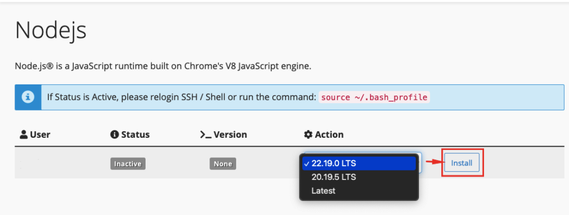Image resolution: width=569 pixels, height=215 pixels.
Task: Click the None version badge
Action: pyautogui.click(x=223, y=163)
